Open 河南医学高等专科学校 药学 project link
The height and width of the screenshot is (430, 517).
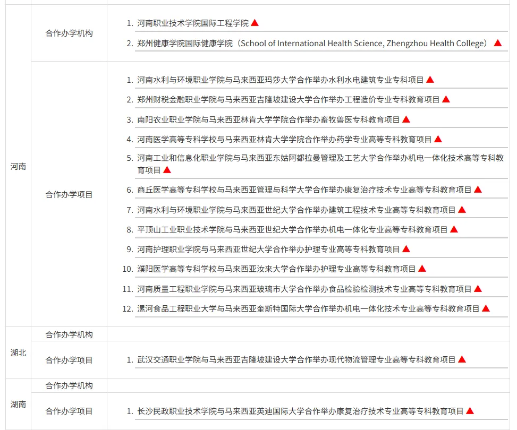(x=285, y=140)
